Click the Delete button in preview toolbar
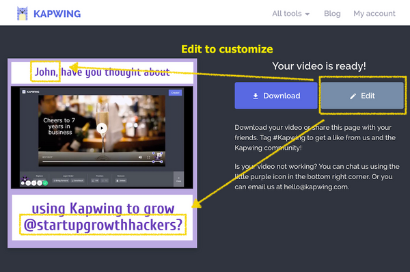This screenshot has width=410, height=272. pyautogui.click(x=121, y=180)
